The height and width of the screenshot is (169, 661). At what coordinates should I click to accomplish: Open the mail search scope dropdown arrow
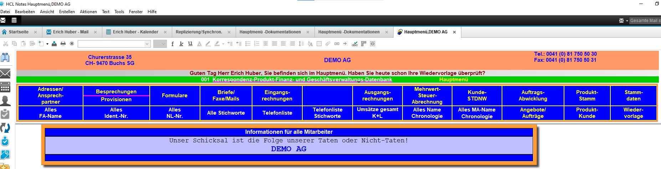pyautogui.click(x=627, y=21)
